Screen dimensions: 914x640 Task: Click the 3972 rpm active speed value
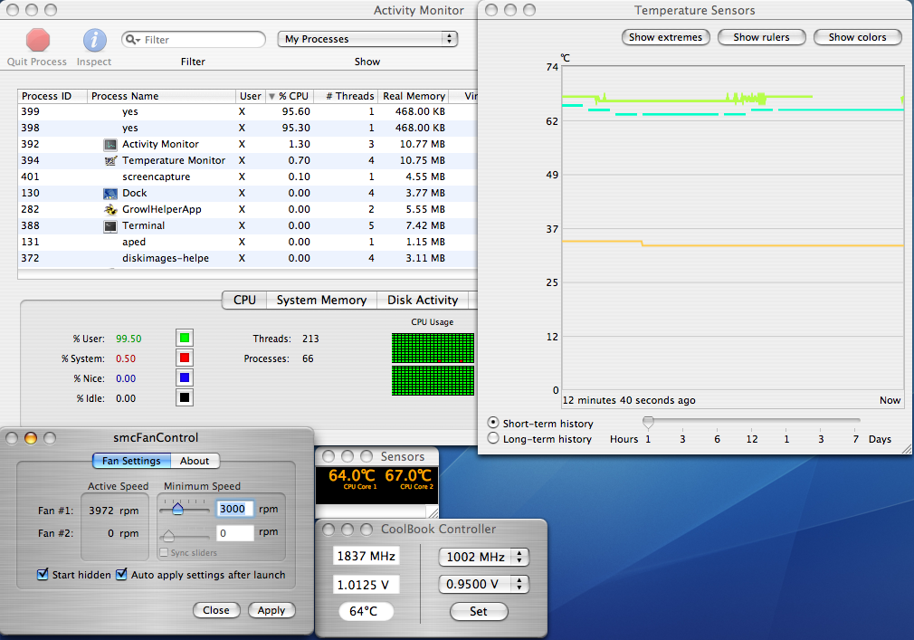click(x=114, y=511)
